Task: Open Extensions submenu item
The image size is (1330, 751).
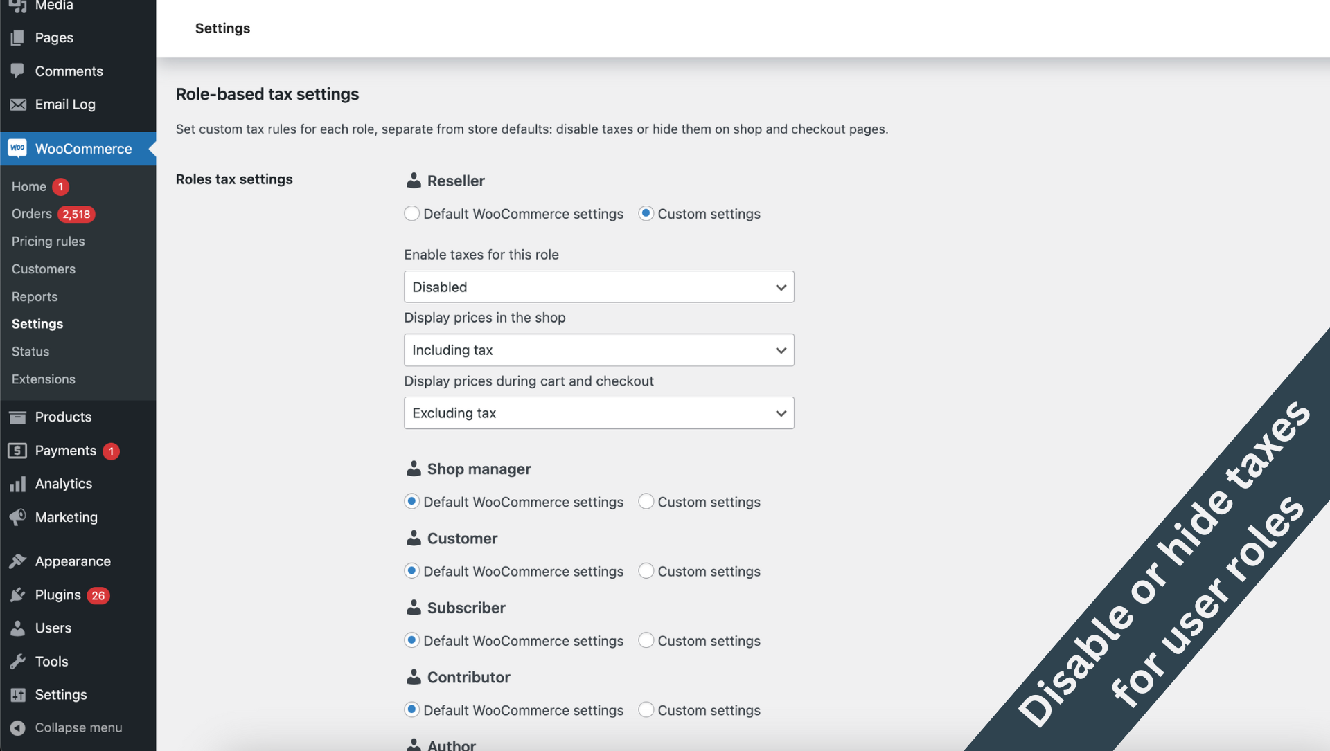Action: pos(44,379)
